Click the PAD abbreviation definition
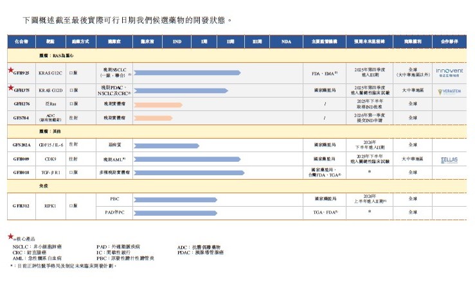Screen dimensions: 475x285 coord(118,247)
